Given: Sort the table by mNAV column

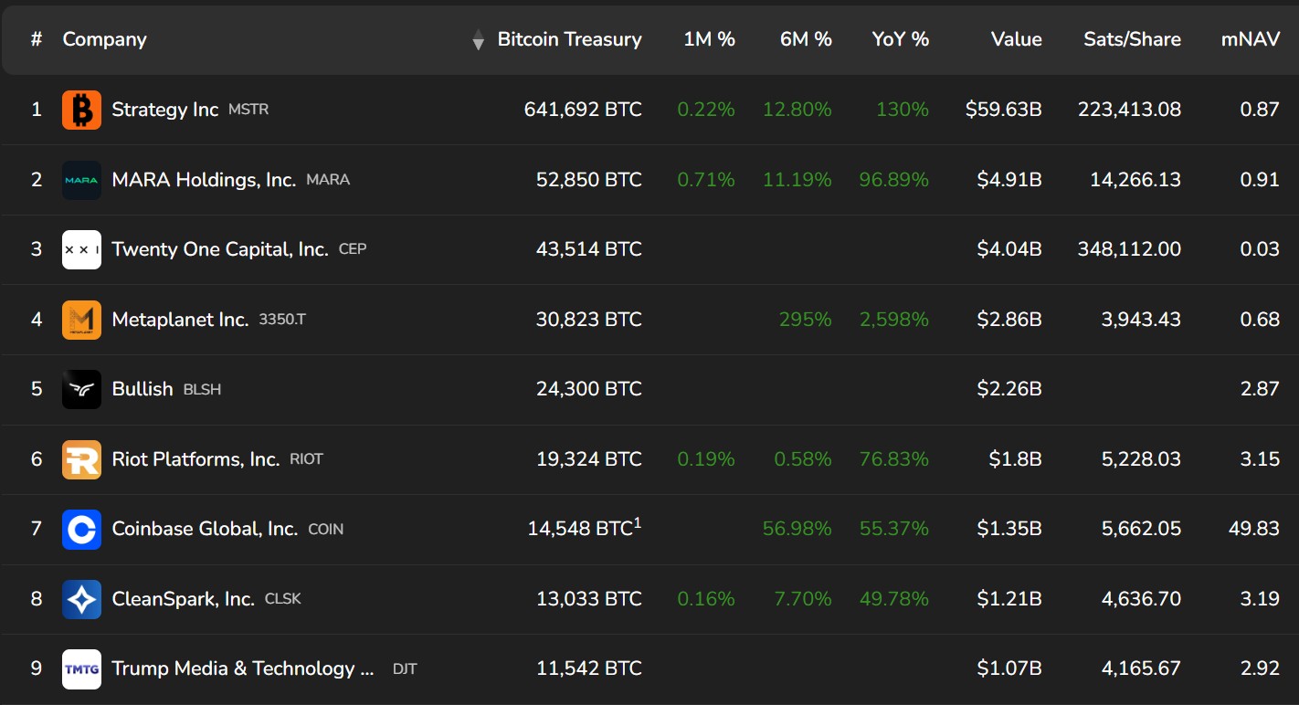Looking at the screenshot, I should (1250, 39).
